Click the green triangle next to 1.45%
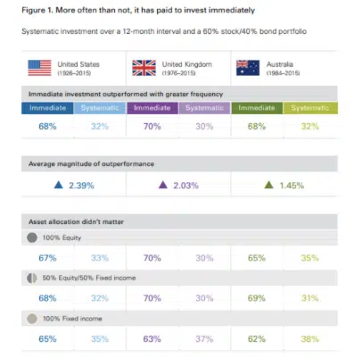Image resolution: width=354 pixels, height=358 pixels. pyautogui.click(x=268, y=185)
